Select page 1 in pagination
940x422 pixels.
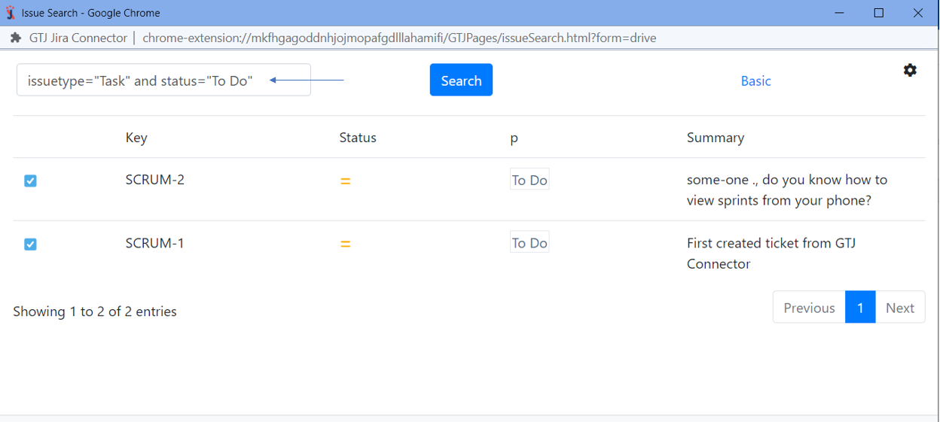(x=860, y=308)
